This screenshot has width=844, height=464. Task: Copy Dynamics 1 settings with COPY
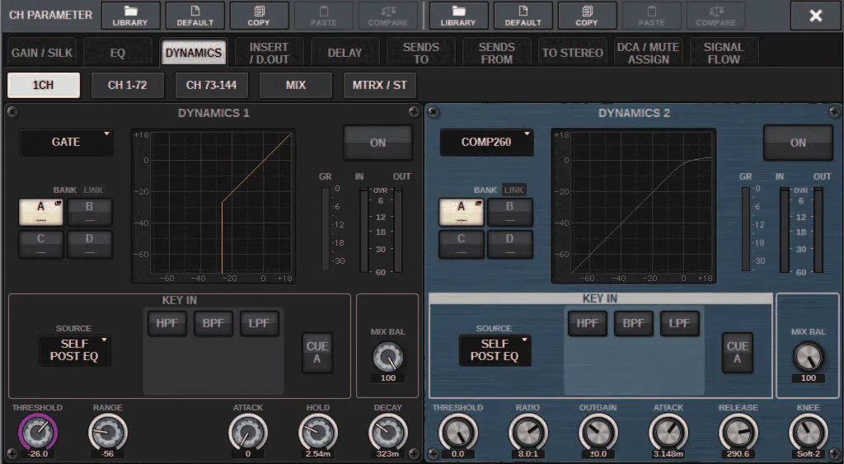(x=259, y=15)
